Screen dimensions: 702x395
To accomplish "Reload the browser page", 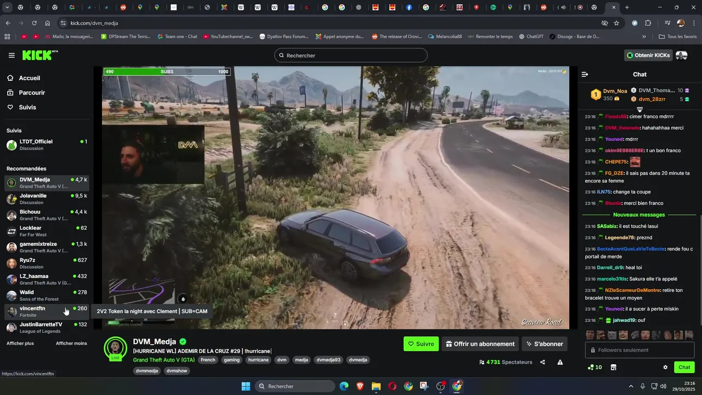I will coord(34,23).
